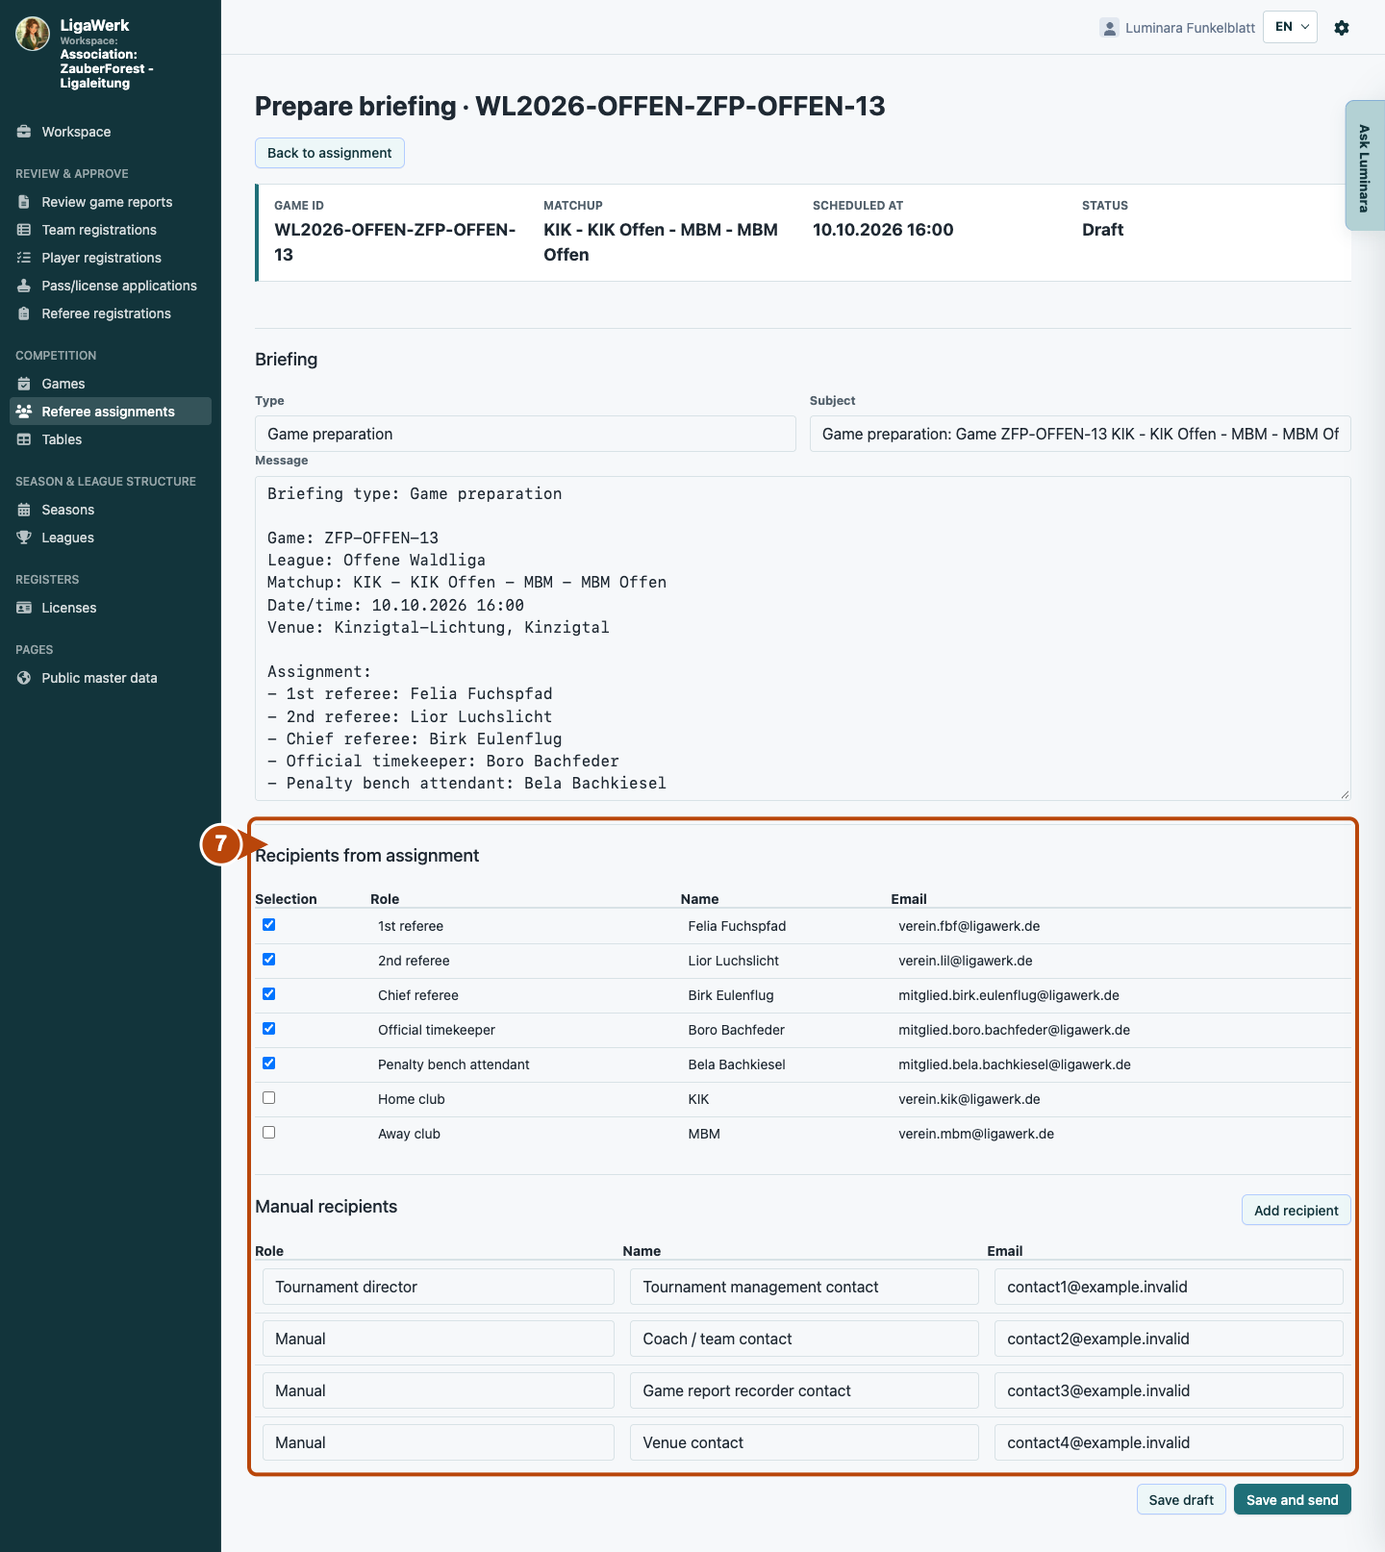Click the Player registrations icon
1385x1552 pixels.
24,258
